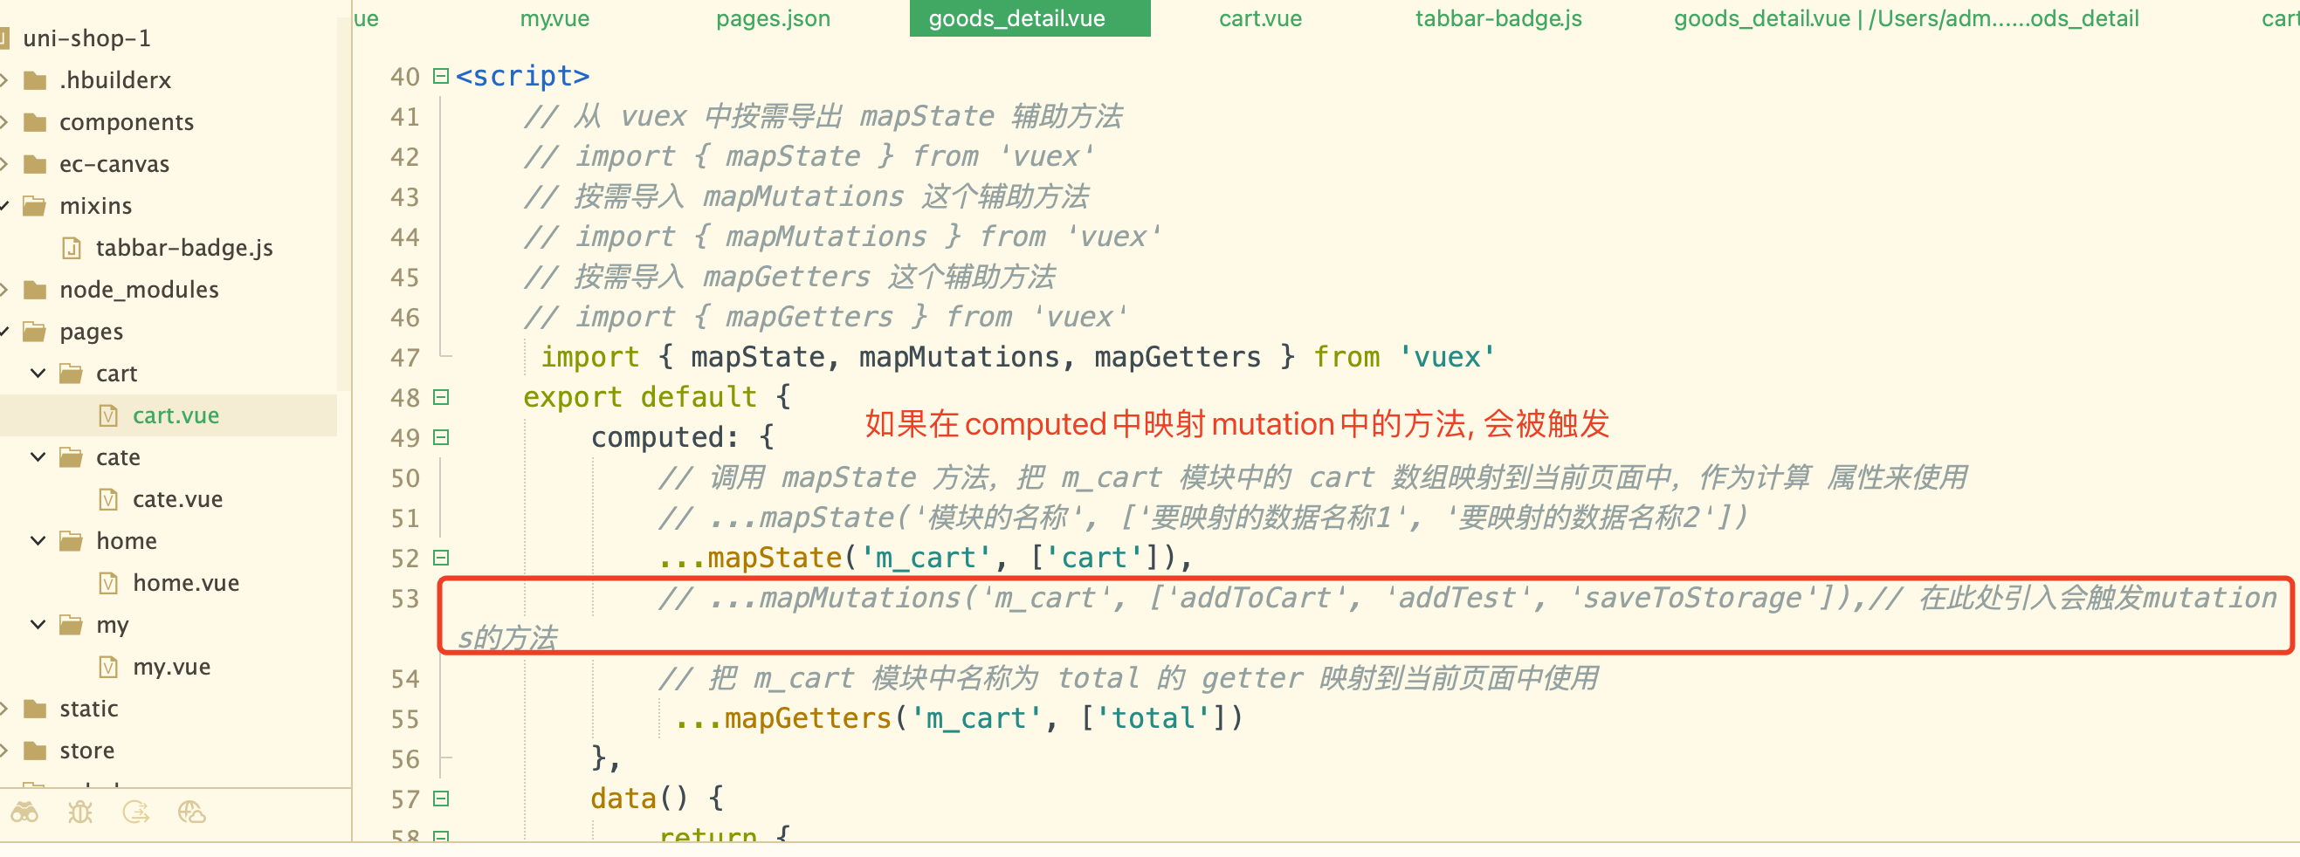2300x857 pixels.
Task: Click the home.vue file icon
Action: point(109,584)
